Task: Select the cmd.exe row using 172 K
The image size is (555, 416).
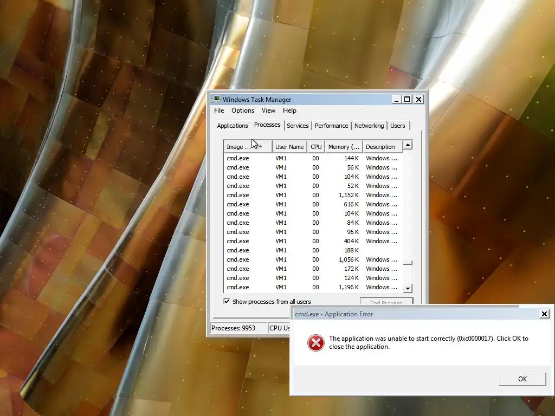Action: click(313, 269)
